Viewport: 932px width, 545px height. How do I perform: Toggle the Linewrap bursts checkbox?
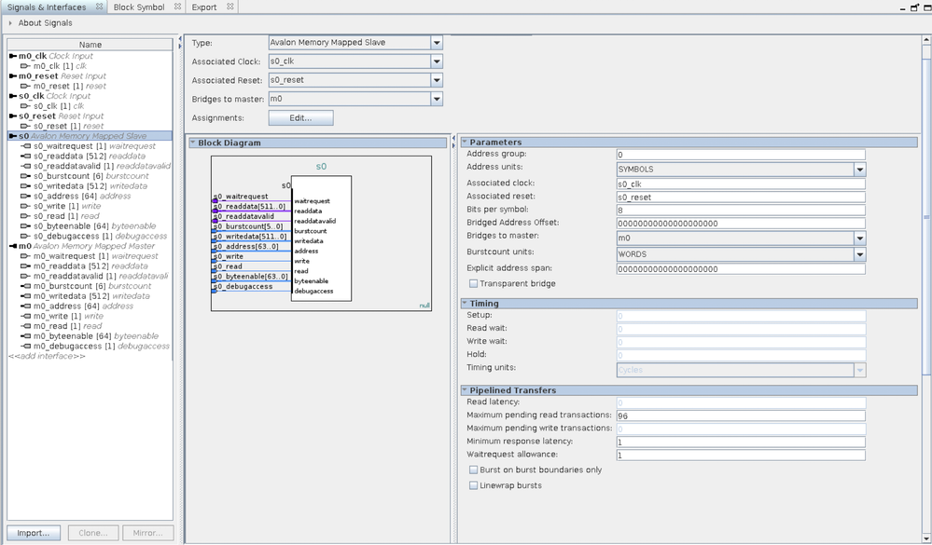(474, 485)
